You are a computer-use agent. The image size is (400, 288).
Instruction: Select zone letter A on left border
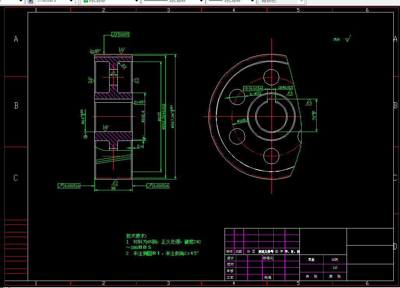[x=16, y=39]
